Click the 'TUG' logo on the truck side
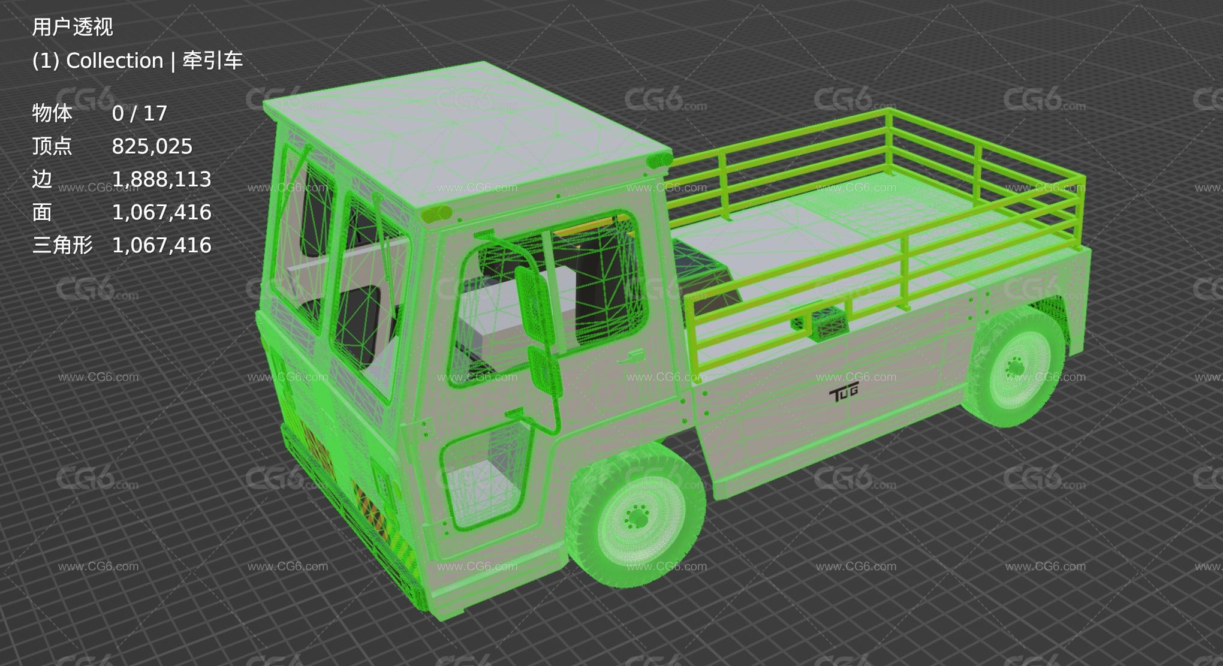 pyautogui.click(x=844, y=392)
